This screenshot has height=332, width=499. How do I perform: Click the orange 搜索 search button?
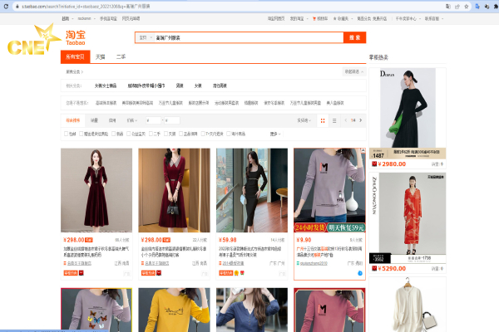click(x=354, y=37)
